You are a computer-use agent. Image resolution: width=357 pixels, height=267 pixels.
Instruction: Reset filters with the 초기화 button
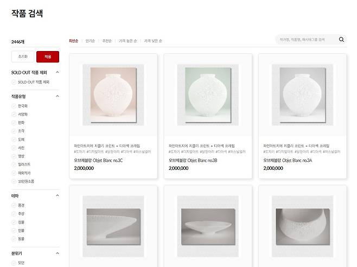(x=23, y=56)
